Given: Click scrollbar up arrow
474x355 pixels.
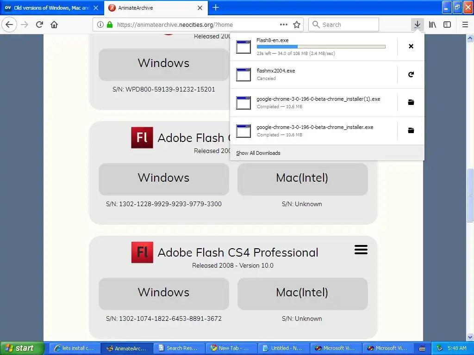Looking at the screenshot, I should [x=470, y=38].
